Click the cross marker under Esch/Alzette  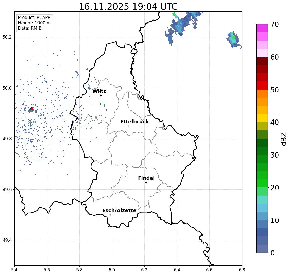110,215
